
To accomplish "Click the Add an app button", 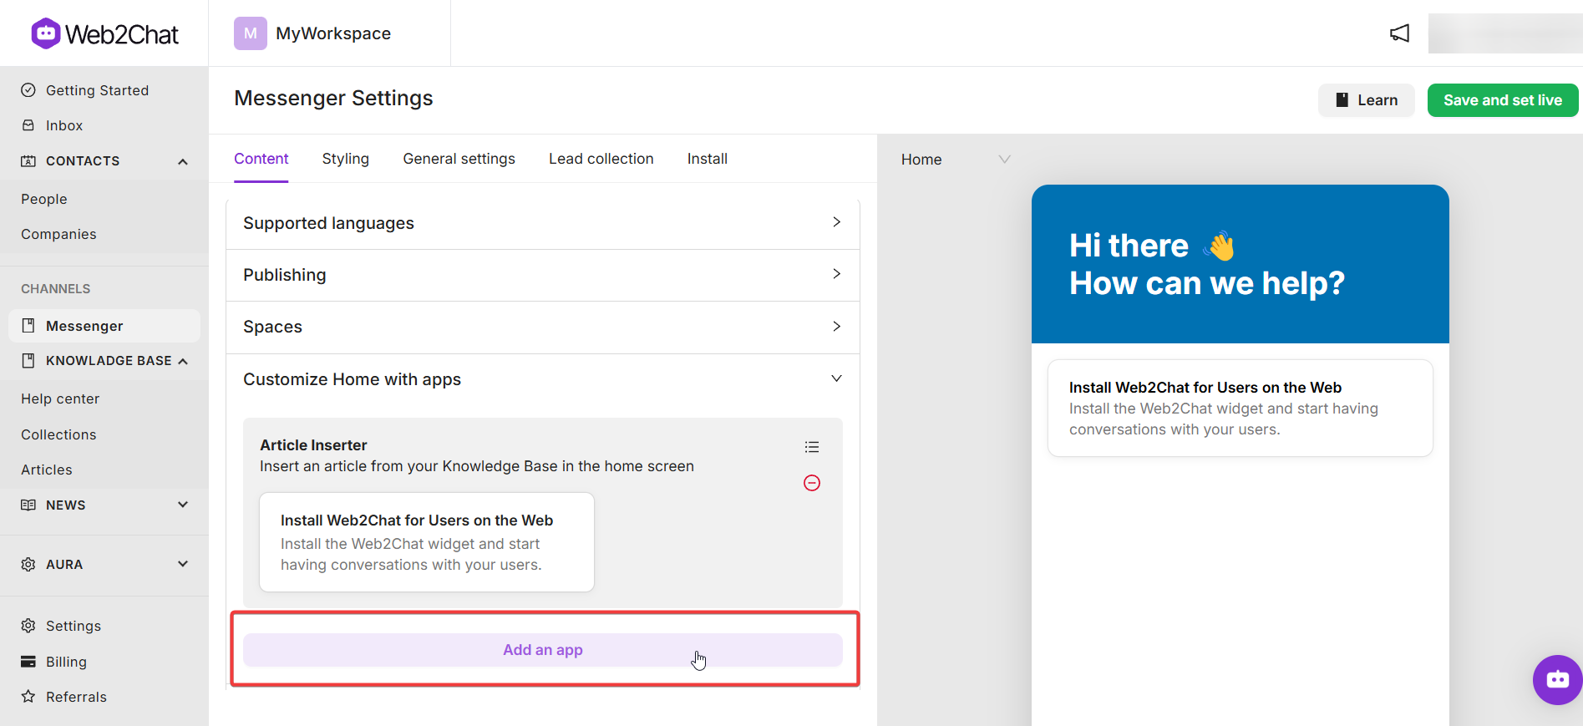I will point(543,650).
